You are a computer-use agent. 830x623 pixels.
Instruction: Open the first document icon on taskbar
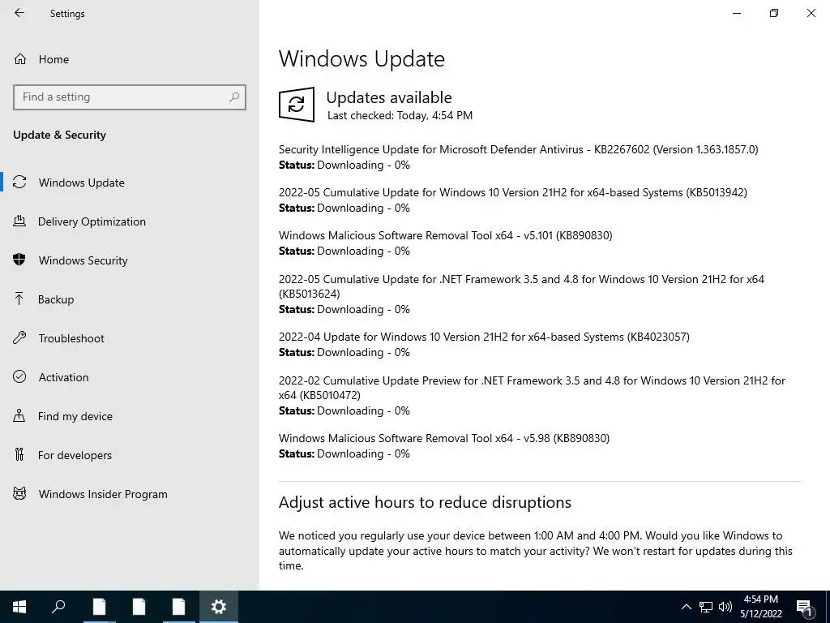tap(99, 607)
